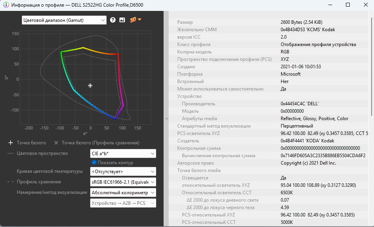The image size is (374, 227).
Task: Click the save image icon
Action: point(122,20)
